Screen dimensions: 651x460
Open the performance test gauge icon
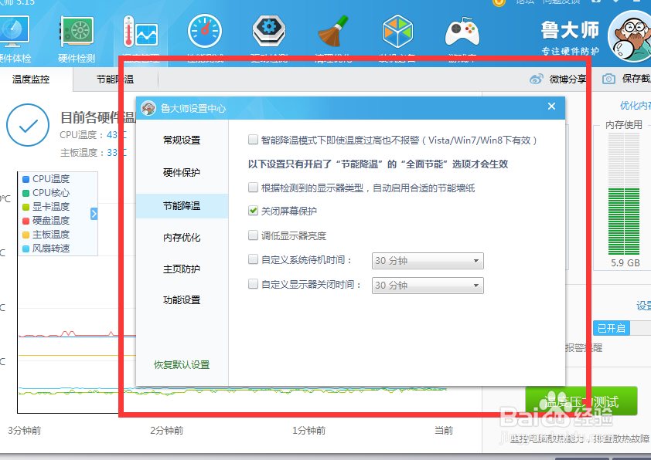(x=205, y=31)
